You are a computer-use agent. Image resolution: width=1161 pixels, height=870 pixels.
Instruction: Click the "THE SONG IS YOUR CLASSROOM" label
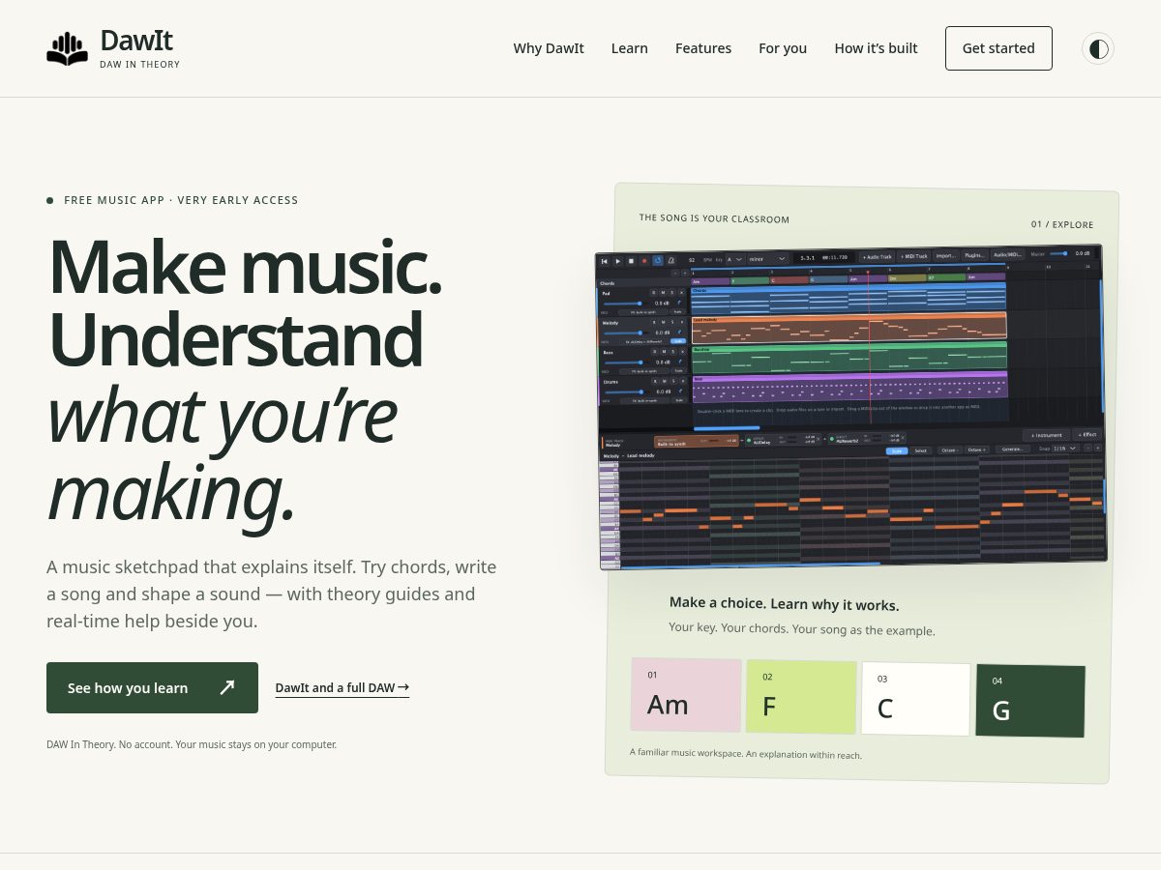coord(714,218)
